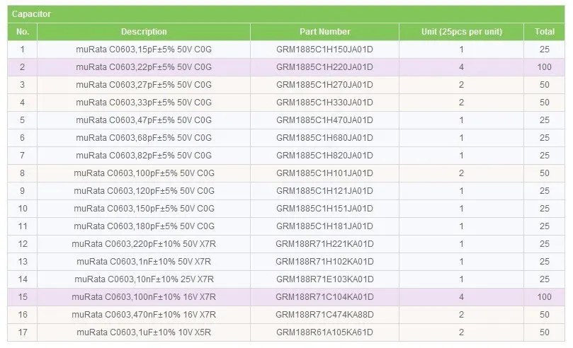Click part number GRM188R71H221KA01D
The image size is (573, 348).
[x=324, y=244]
